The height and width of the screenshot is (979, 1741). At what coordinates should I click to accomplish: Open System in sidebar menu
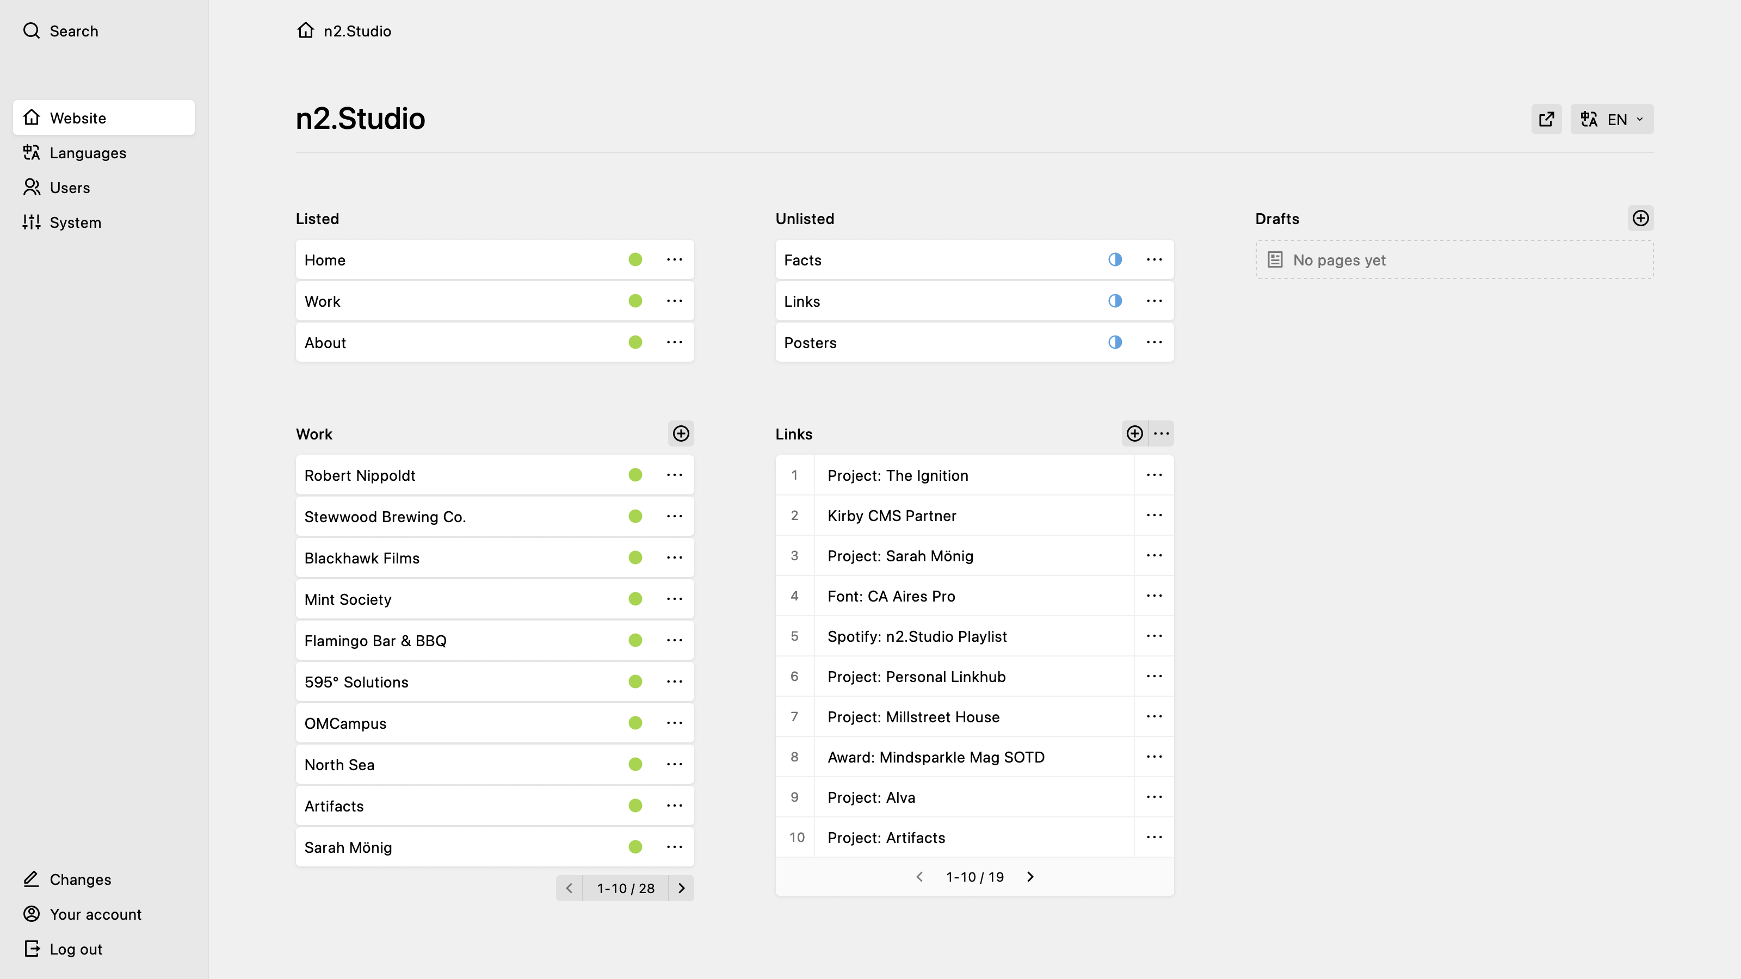click(x=104, y=223)
